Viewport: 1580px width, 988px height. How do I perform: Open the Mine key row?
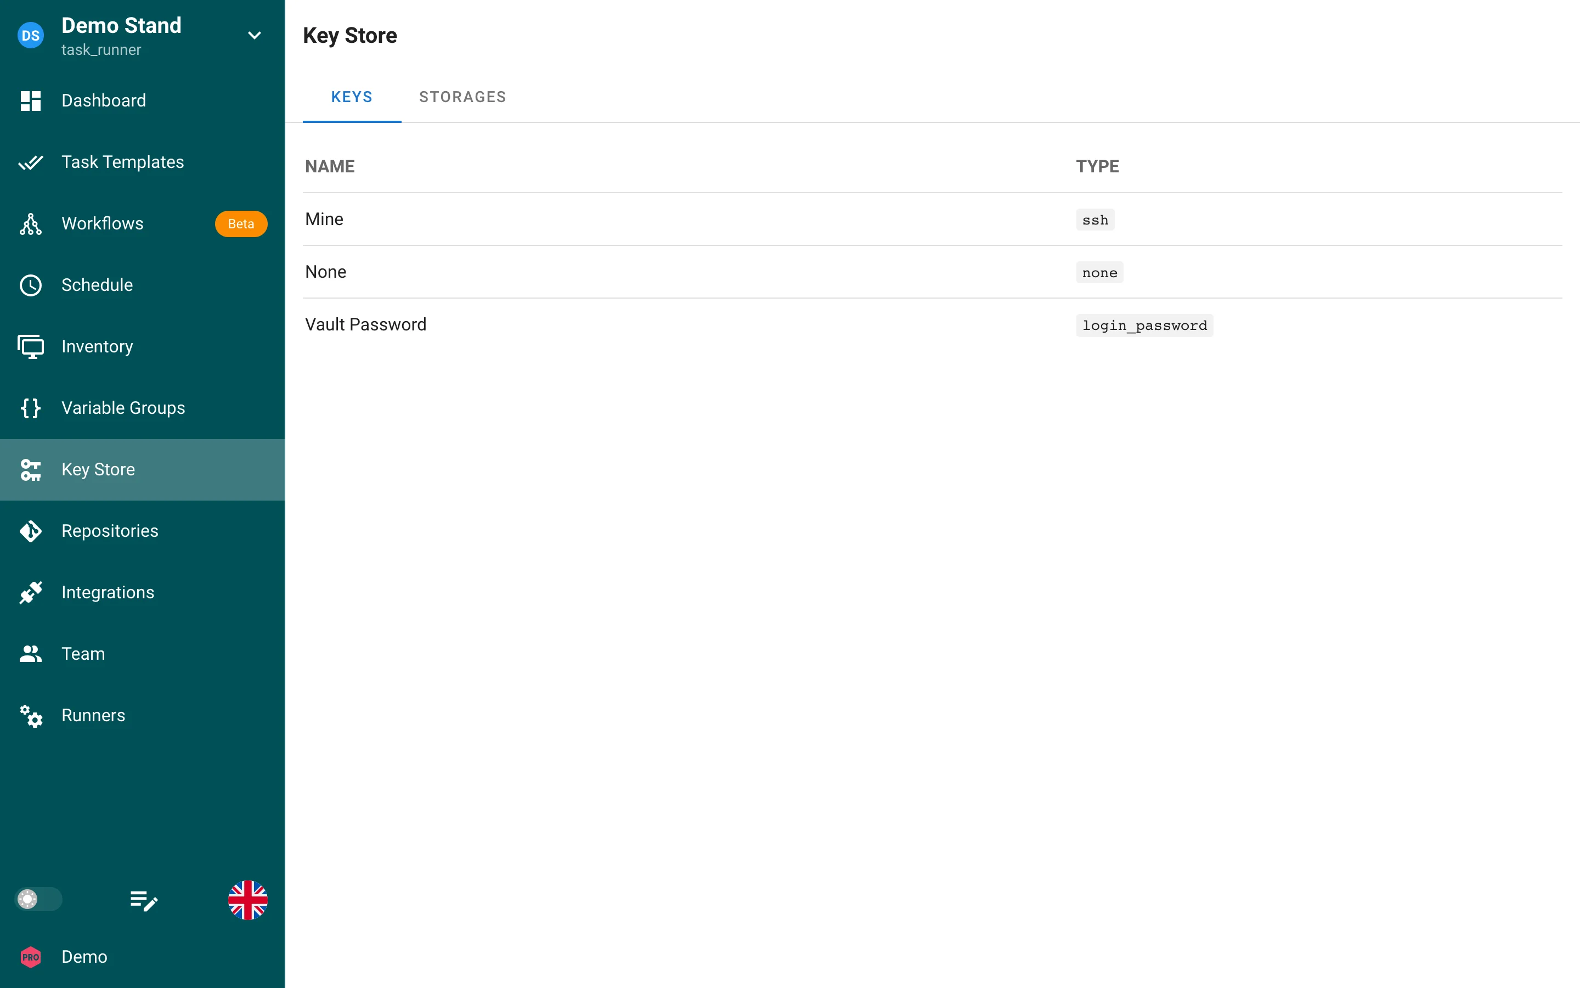(932, 220)
